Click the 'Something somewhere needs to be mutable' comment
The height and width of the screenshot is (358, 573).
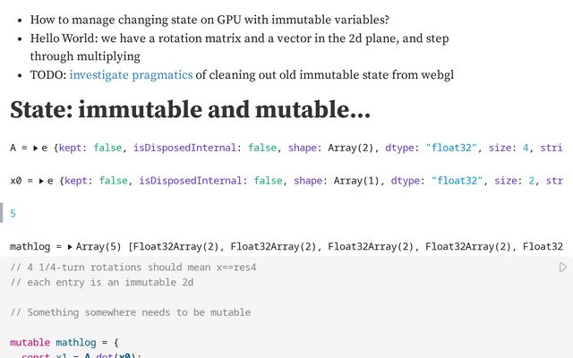click(131, 312)
